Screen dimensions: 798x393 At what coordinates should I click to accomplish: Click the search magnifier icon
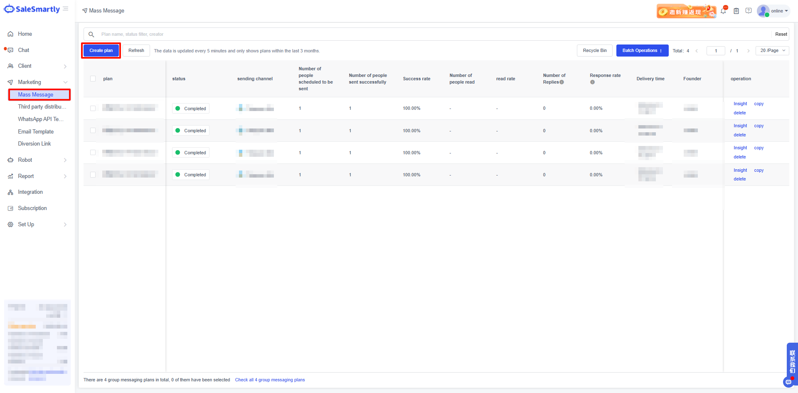tap(91, 35)
